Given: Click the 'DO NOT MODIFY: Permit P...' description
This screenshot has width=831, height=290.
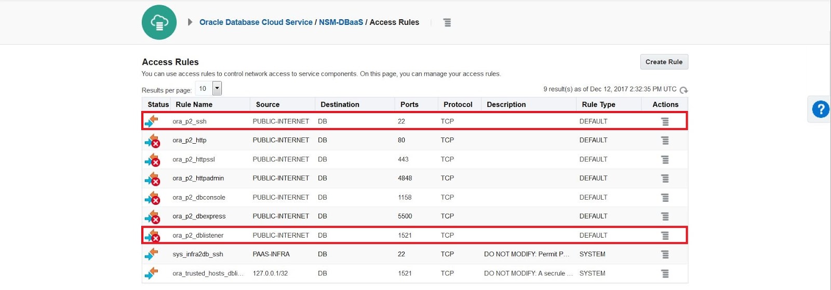Looking at the screenshot, I should 527,254.
